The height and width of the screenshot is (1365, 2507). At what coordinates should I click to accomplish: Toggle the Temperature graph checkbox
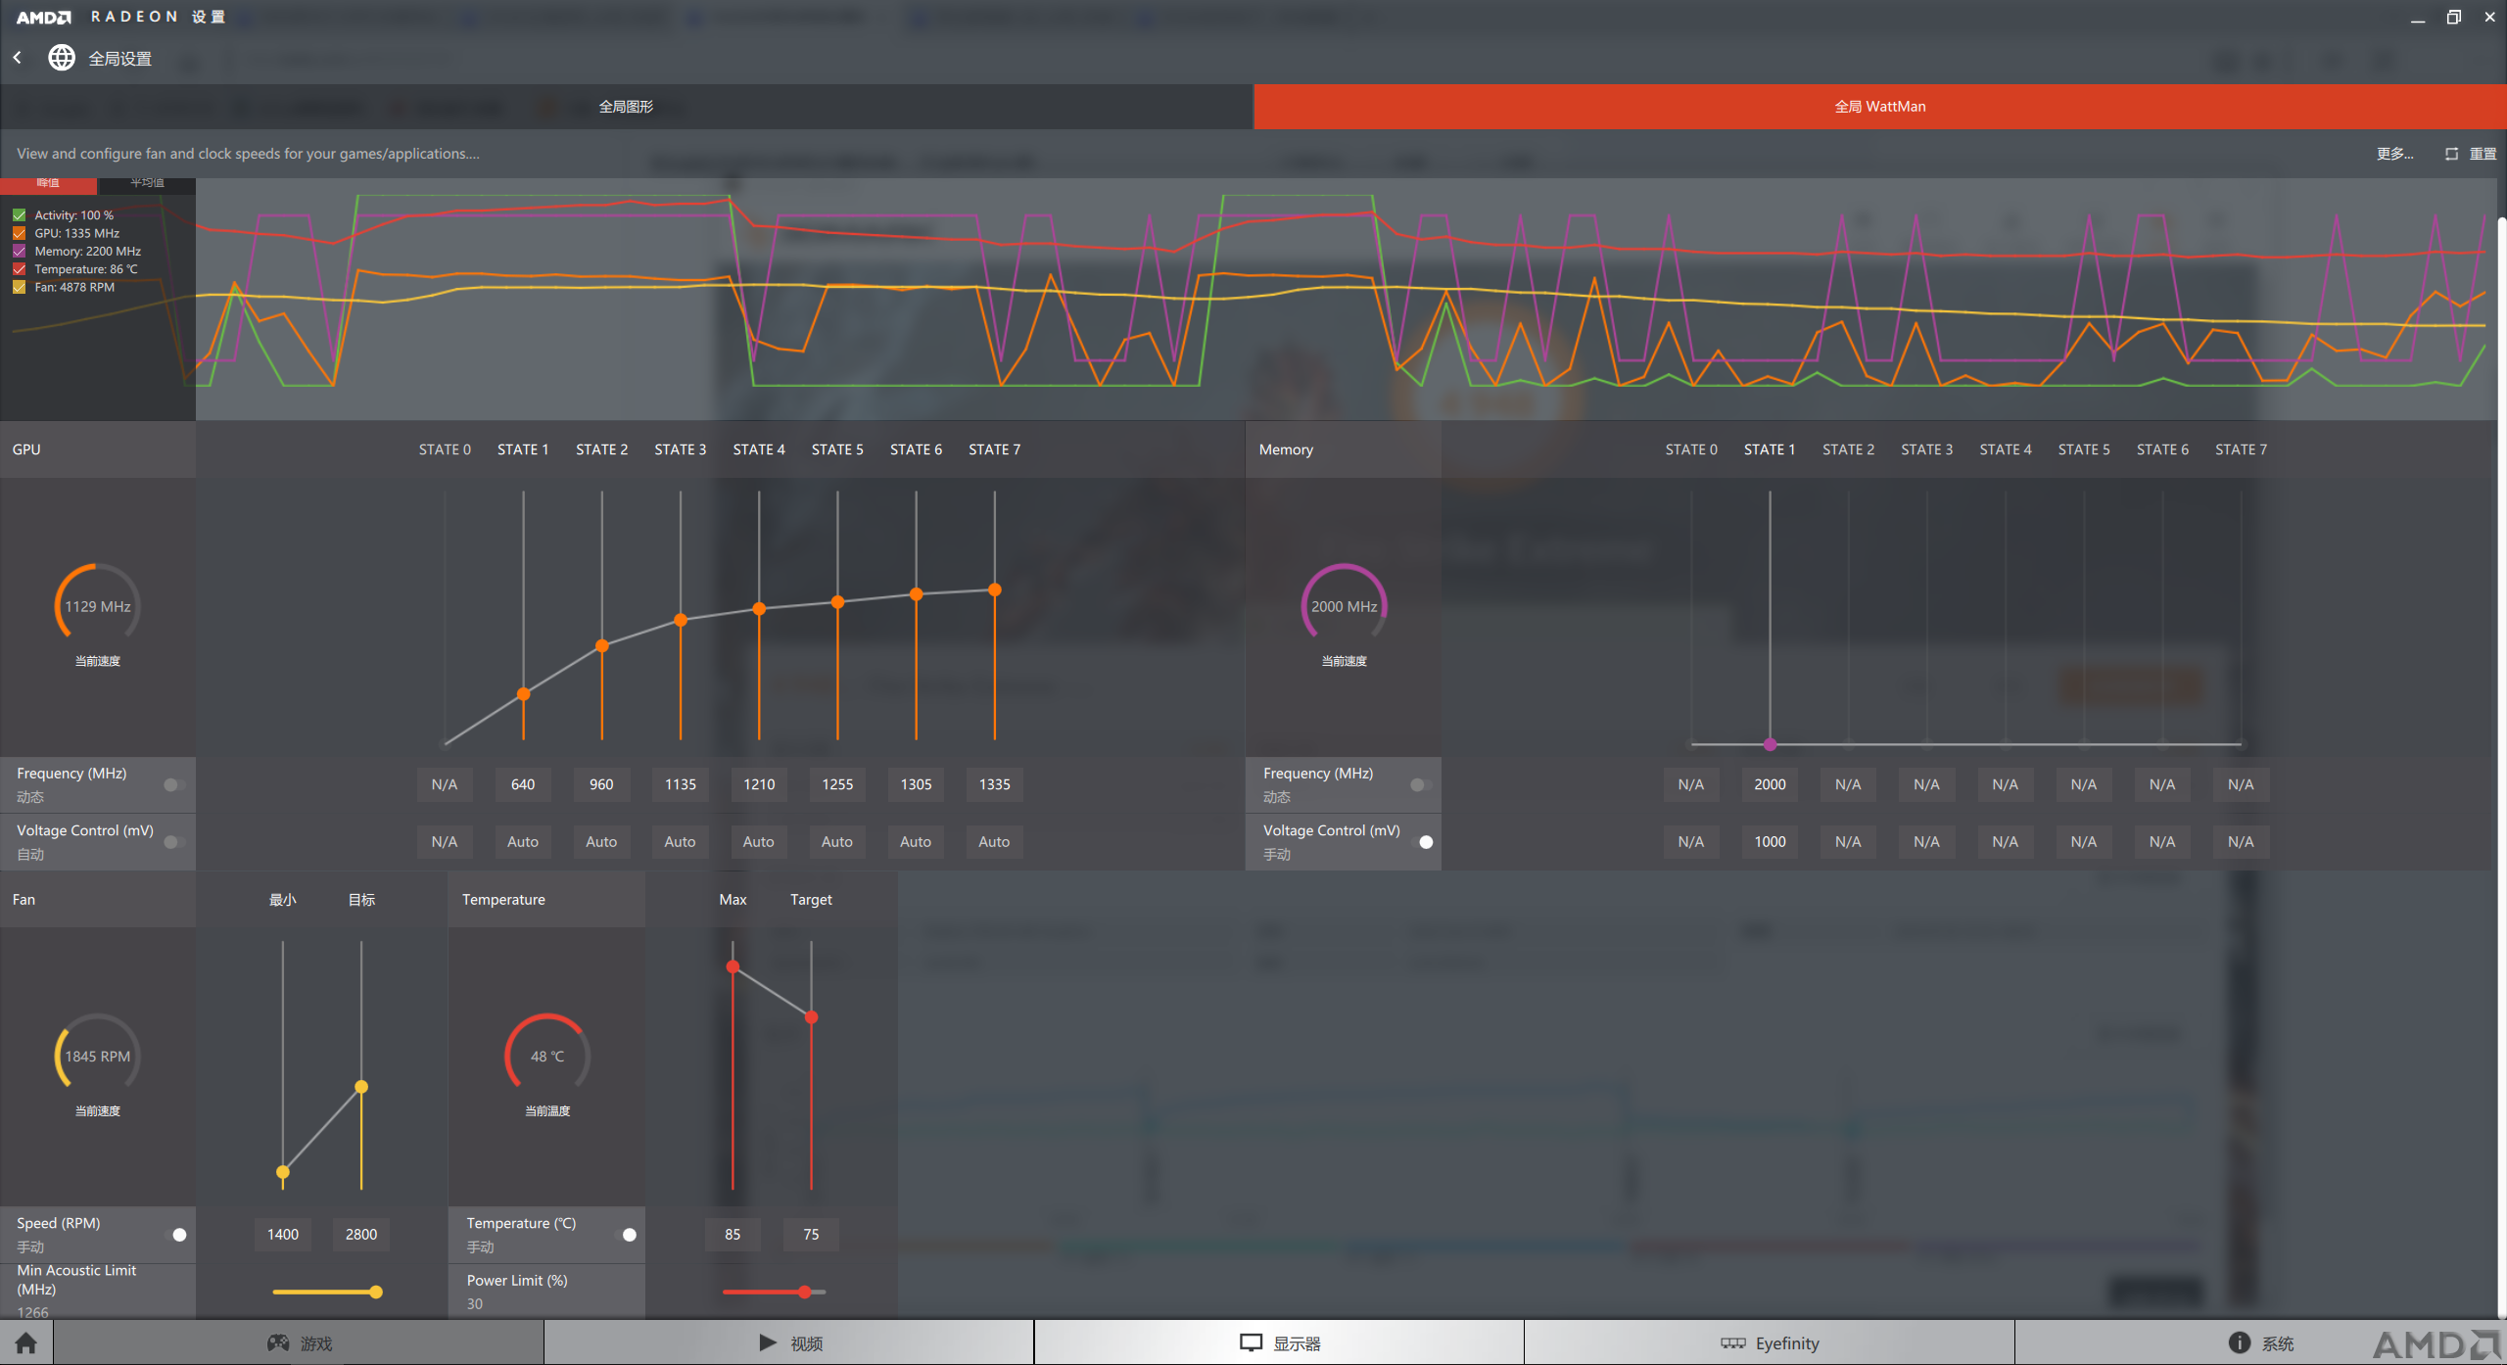click(19, 269)
